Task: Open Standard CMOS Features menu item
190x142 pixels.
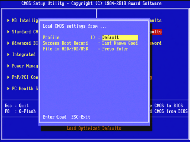Action: [x=25, y=32]
